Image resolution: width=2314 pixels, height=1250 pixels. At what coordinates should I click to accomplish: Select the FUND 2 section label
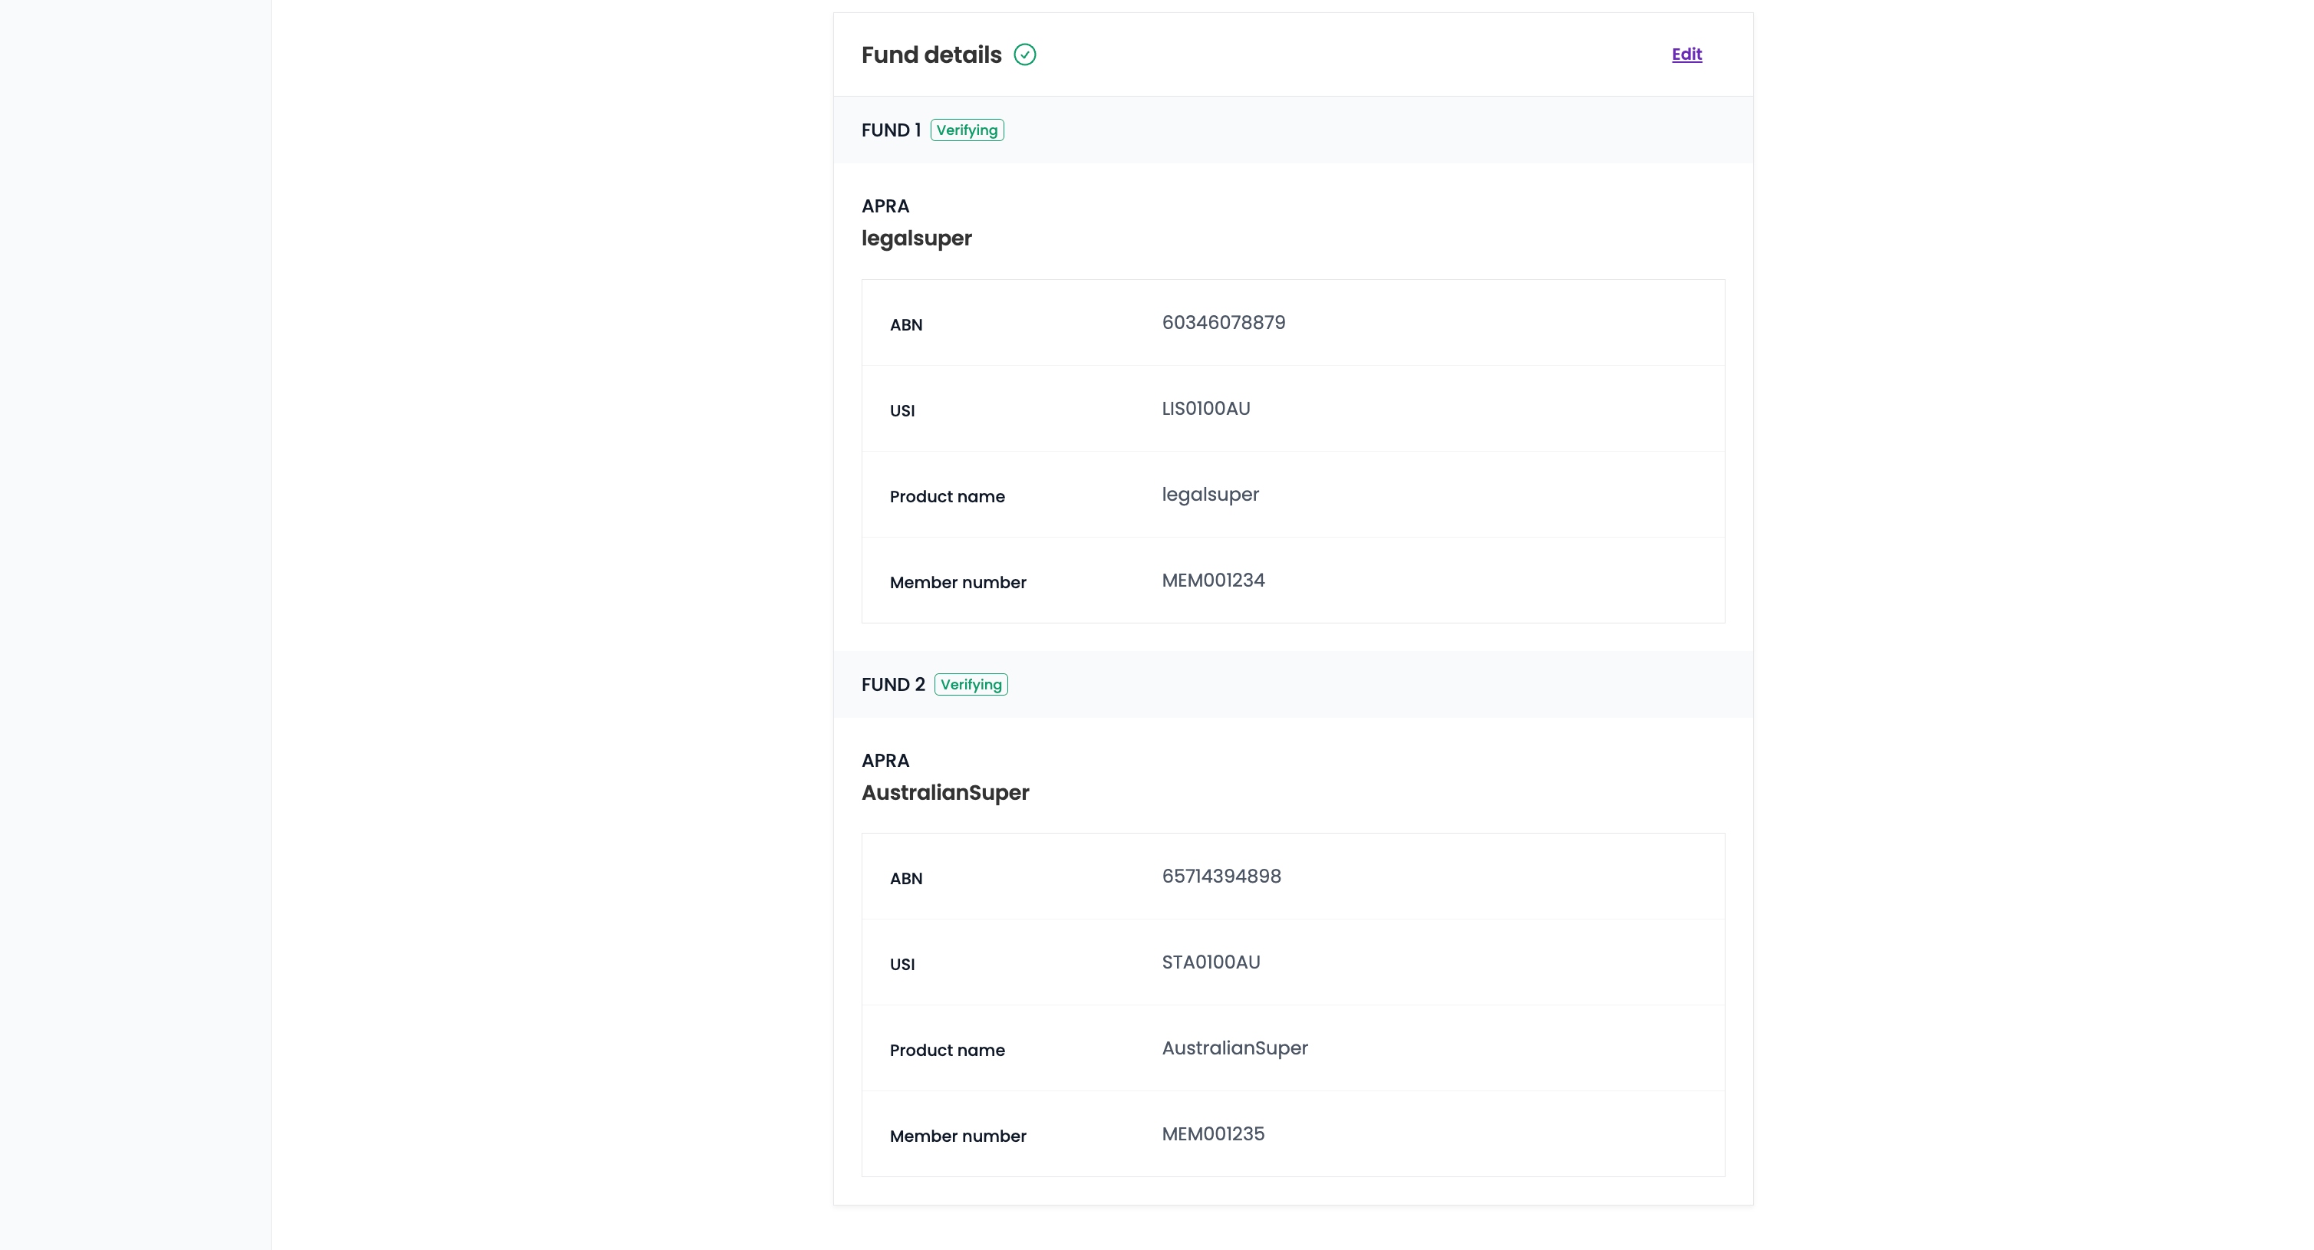tap(892, 684)
